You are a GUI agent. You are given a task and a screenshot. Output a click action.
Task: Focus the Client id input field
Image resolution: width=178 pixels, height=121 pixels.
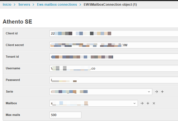(114, 34)
